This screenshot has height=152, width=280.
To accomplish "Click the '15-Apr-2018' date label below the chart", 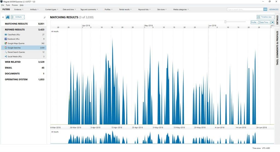I will point(116,128).
